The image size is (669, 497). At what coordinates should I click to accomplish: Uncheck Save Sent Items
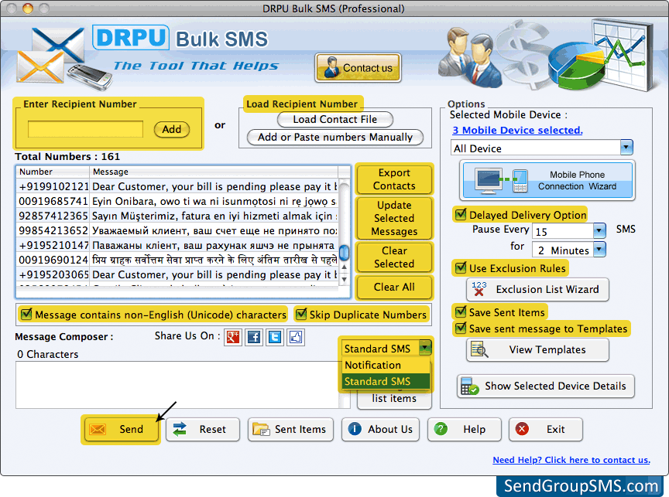(461, 312)
